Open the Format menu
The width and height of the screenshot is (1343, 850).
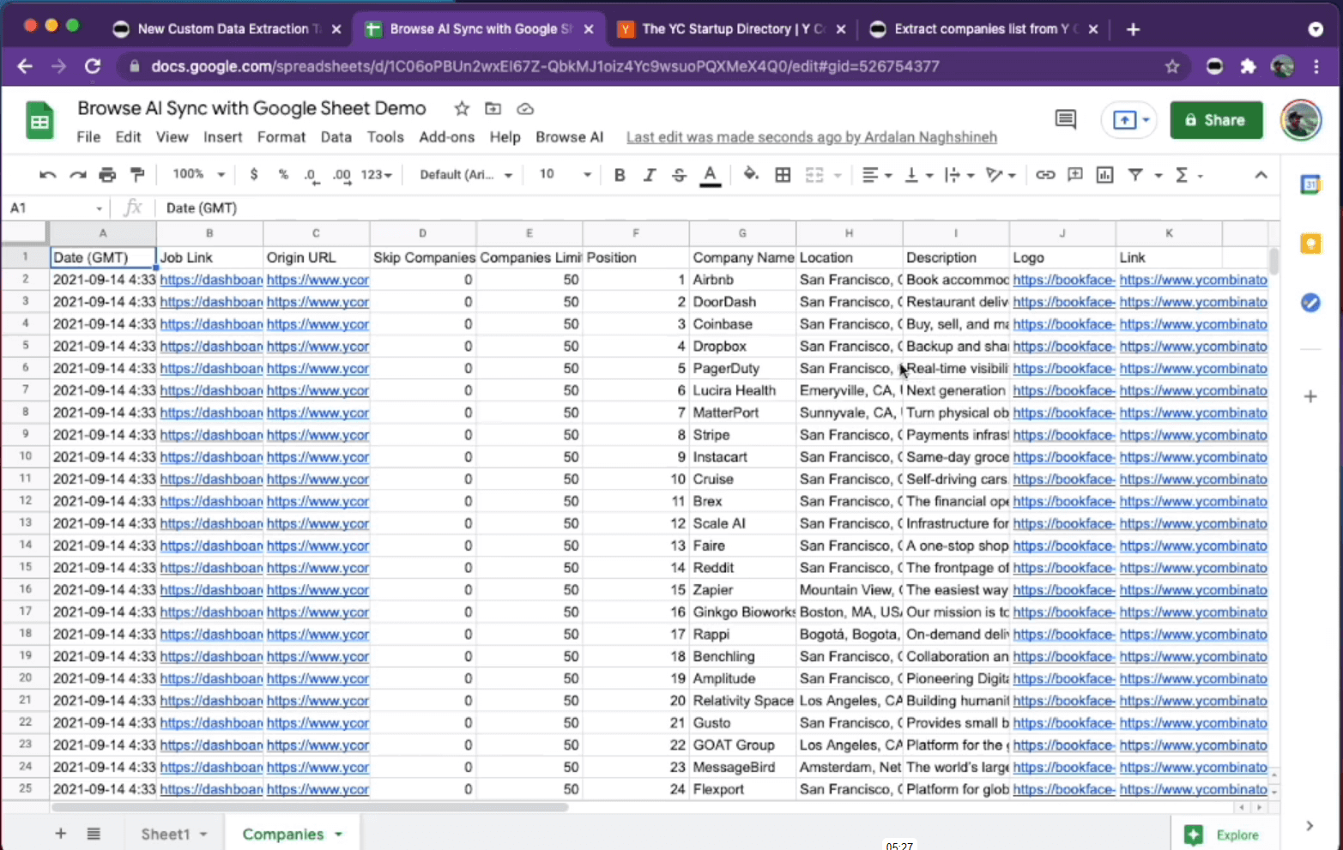pyautogui.click(x=281, y=137)
